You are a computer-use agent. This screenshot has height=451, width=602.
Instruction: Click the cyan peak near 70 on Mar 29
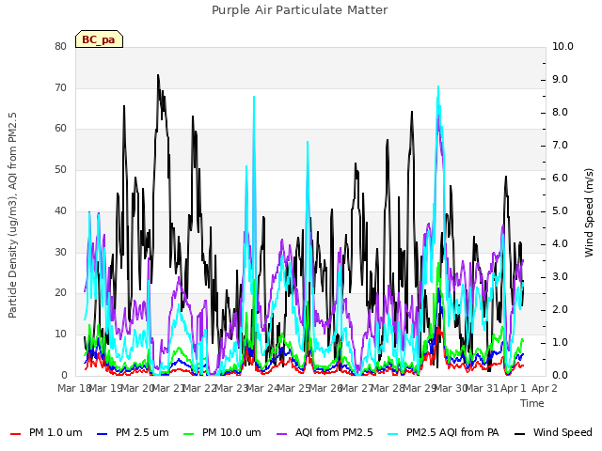(x=438, y=87)
